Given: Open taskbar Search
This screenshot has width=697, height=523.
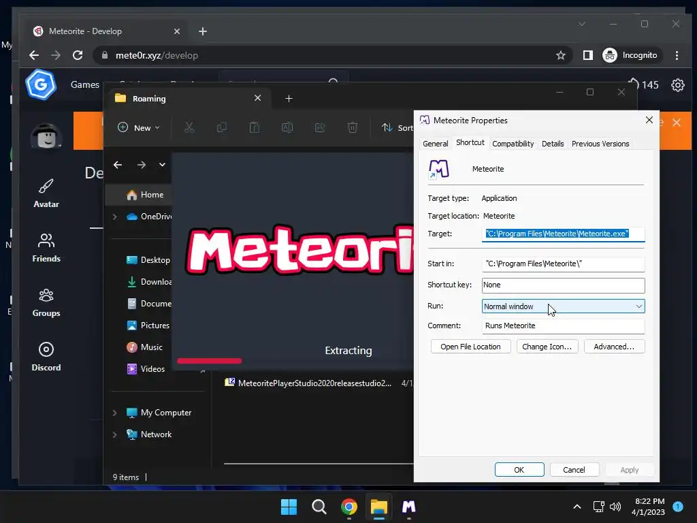Looking at the screenshot, I should point(319,507).
